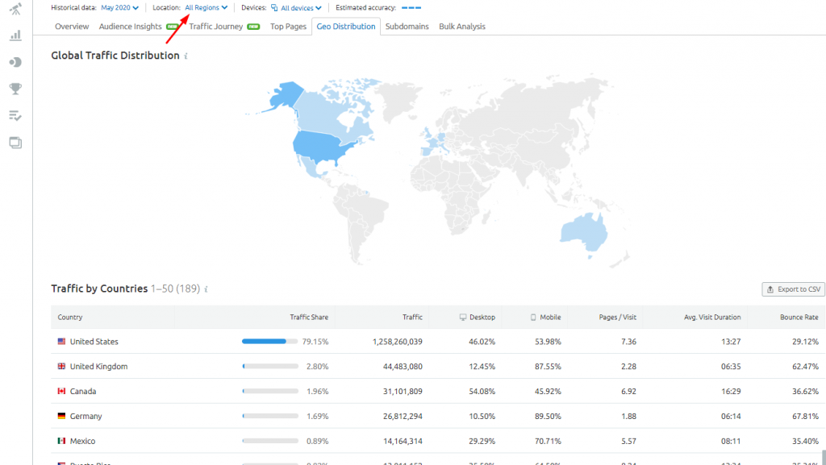Click United States traffic share bar

point(270,342)
